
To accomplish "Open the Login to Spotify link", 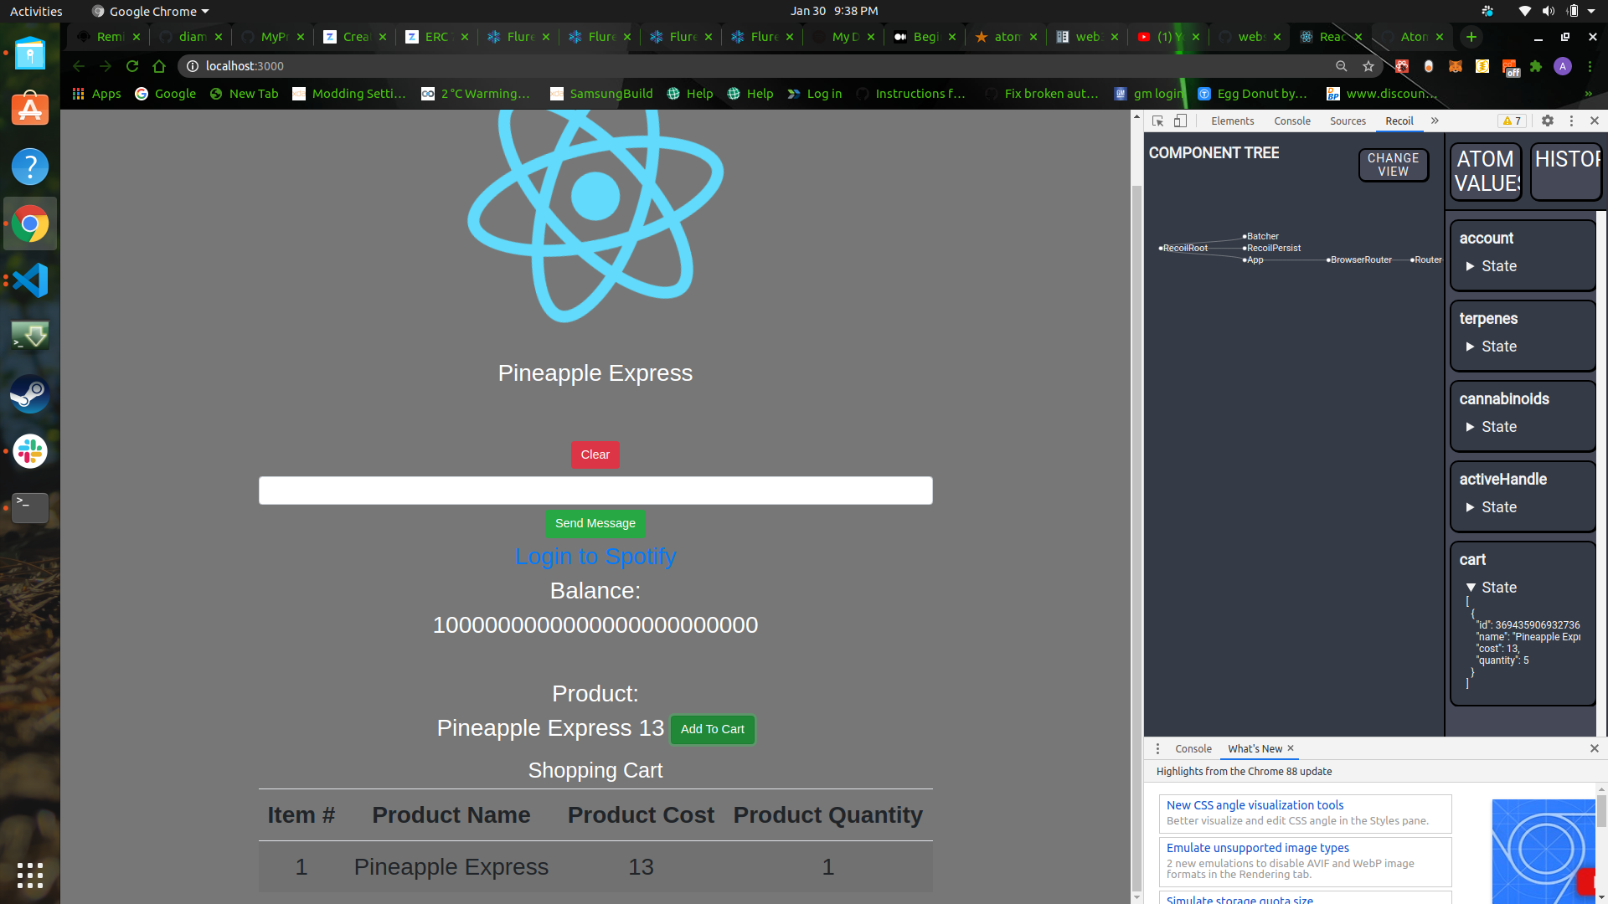I will (x=595, y=557).
